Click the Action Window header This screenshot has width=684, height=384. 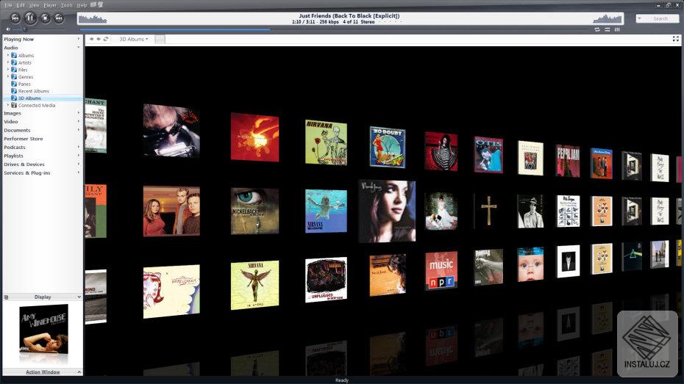[x=43, y=372]
